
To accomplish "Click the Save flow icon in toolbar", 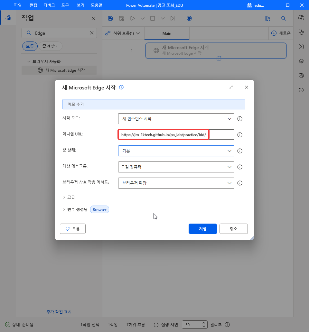I will (110, 18).
